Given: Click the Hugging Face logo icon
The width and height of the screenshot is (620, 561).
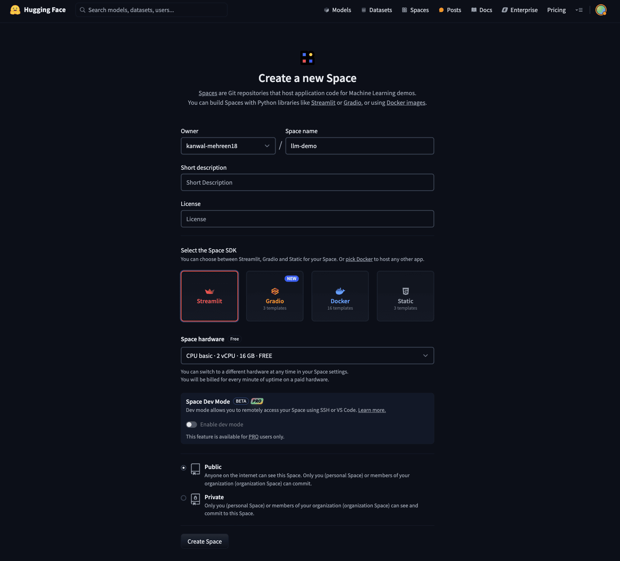Looking at the screenshot, I should coord(15,10).
